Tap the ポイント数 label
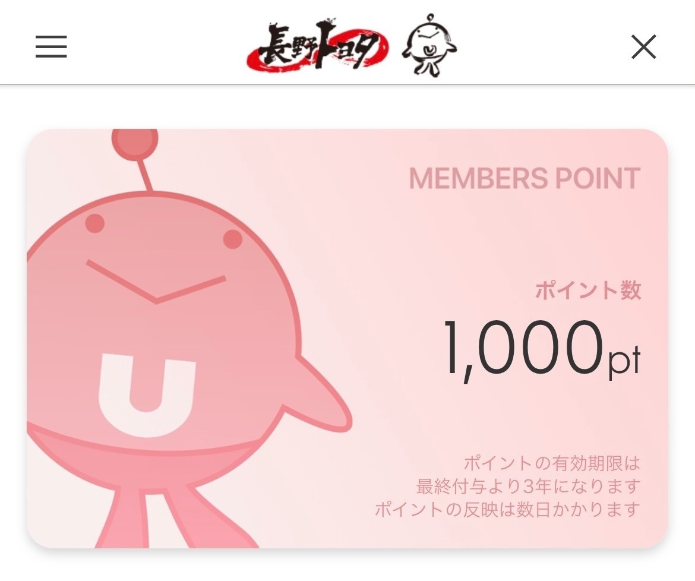The height and width of the screenshot is (581, 695). [588, 290]
